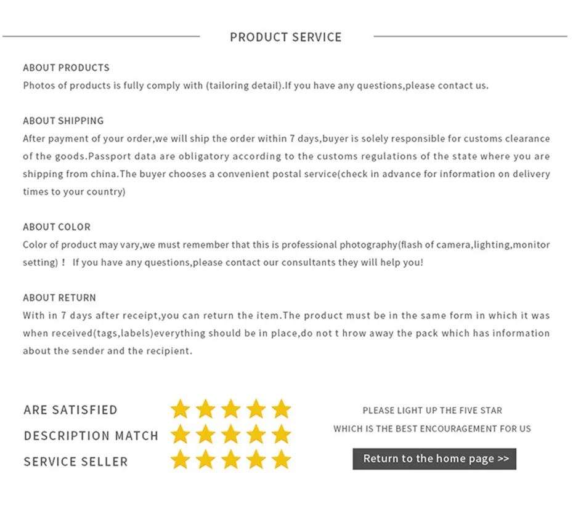Click the Return to the home page button
The height and width of the screenshot is (506, 573).
[x=434, y=459]
